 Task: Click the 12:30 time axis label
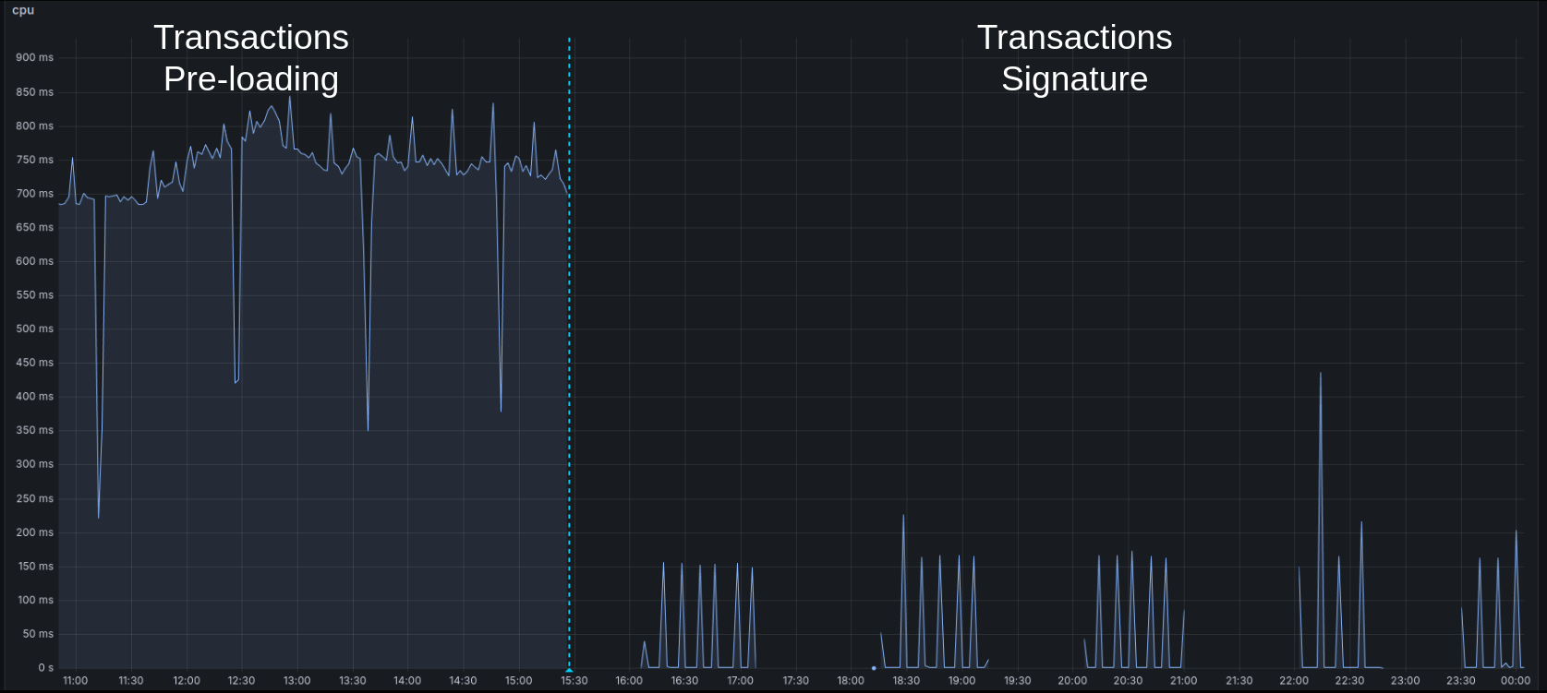tap(242, 681)
